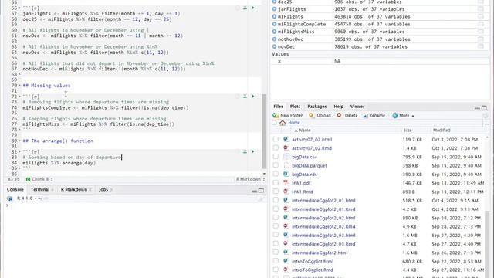Minimize the Console pane
This screenshot has width=494, height=278.
(254, 191)
